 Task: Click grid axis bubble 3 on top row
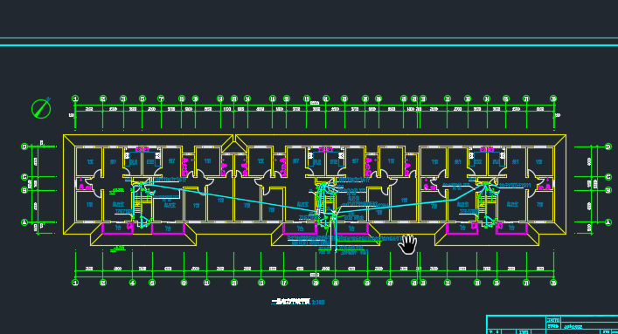tap(123, 99)
